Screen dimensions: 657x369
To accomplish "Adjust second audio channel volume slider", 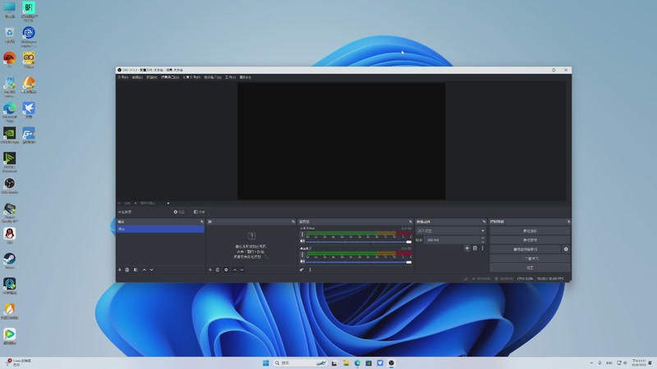I will pyautogui.click(x=359, y=262).
